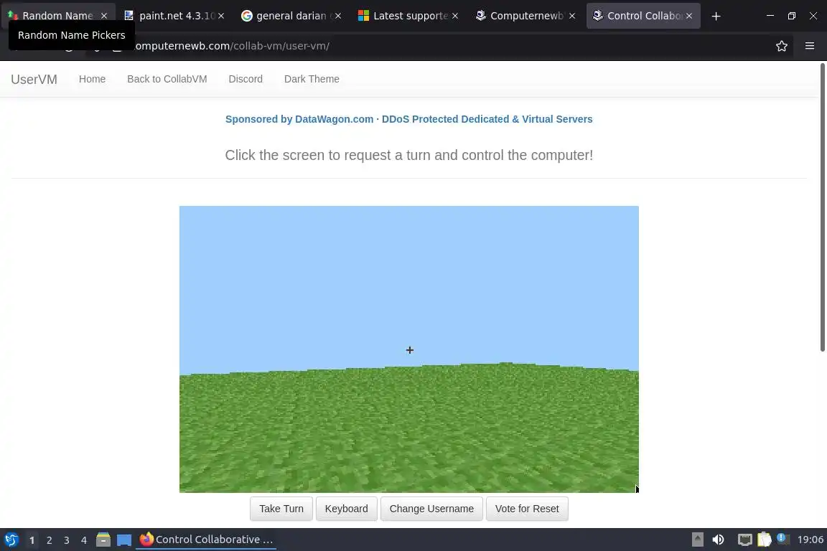
Task: Click the show desktop taskbar icon
Action: pos(124,540)
